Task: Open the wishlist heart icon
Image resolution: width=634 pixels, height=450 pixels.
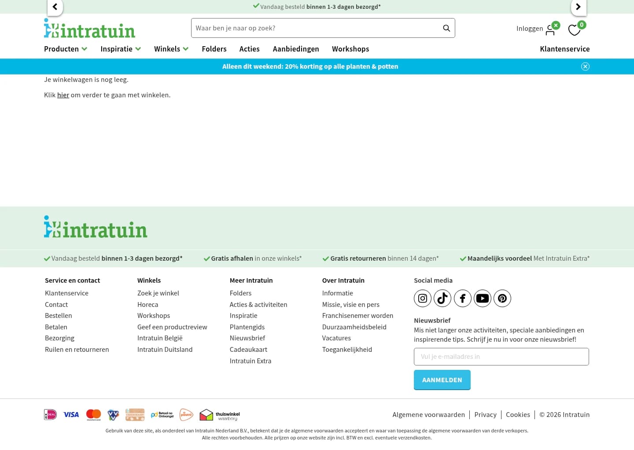Action: (x=575, y=30)
